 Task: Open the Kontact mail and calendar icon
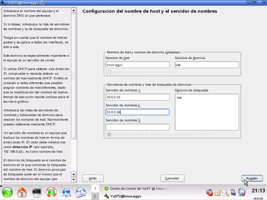pos(81,192)
